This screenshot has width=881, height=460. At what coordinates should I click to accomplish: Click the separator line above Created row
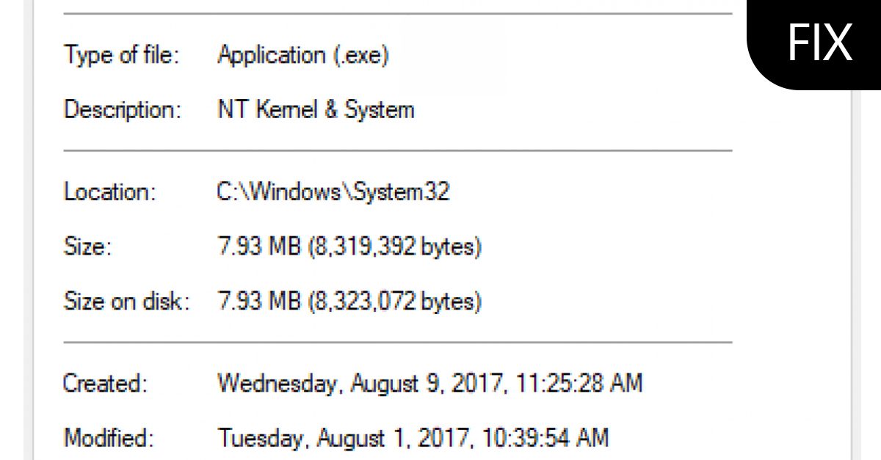pyautogui.click(x=397, y=342)
